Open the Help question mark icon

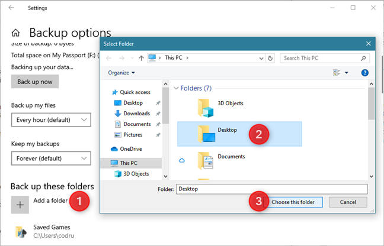point(365,73)
